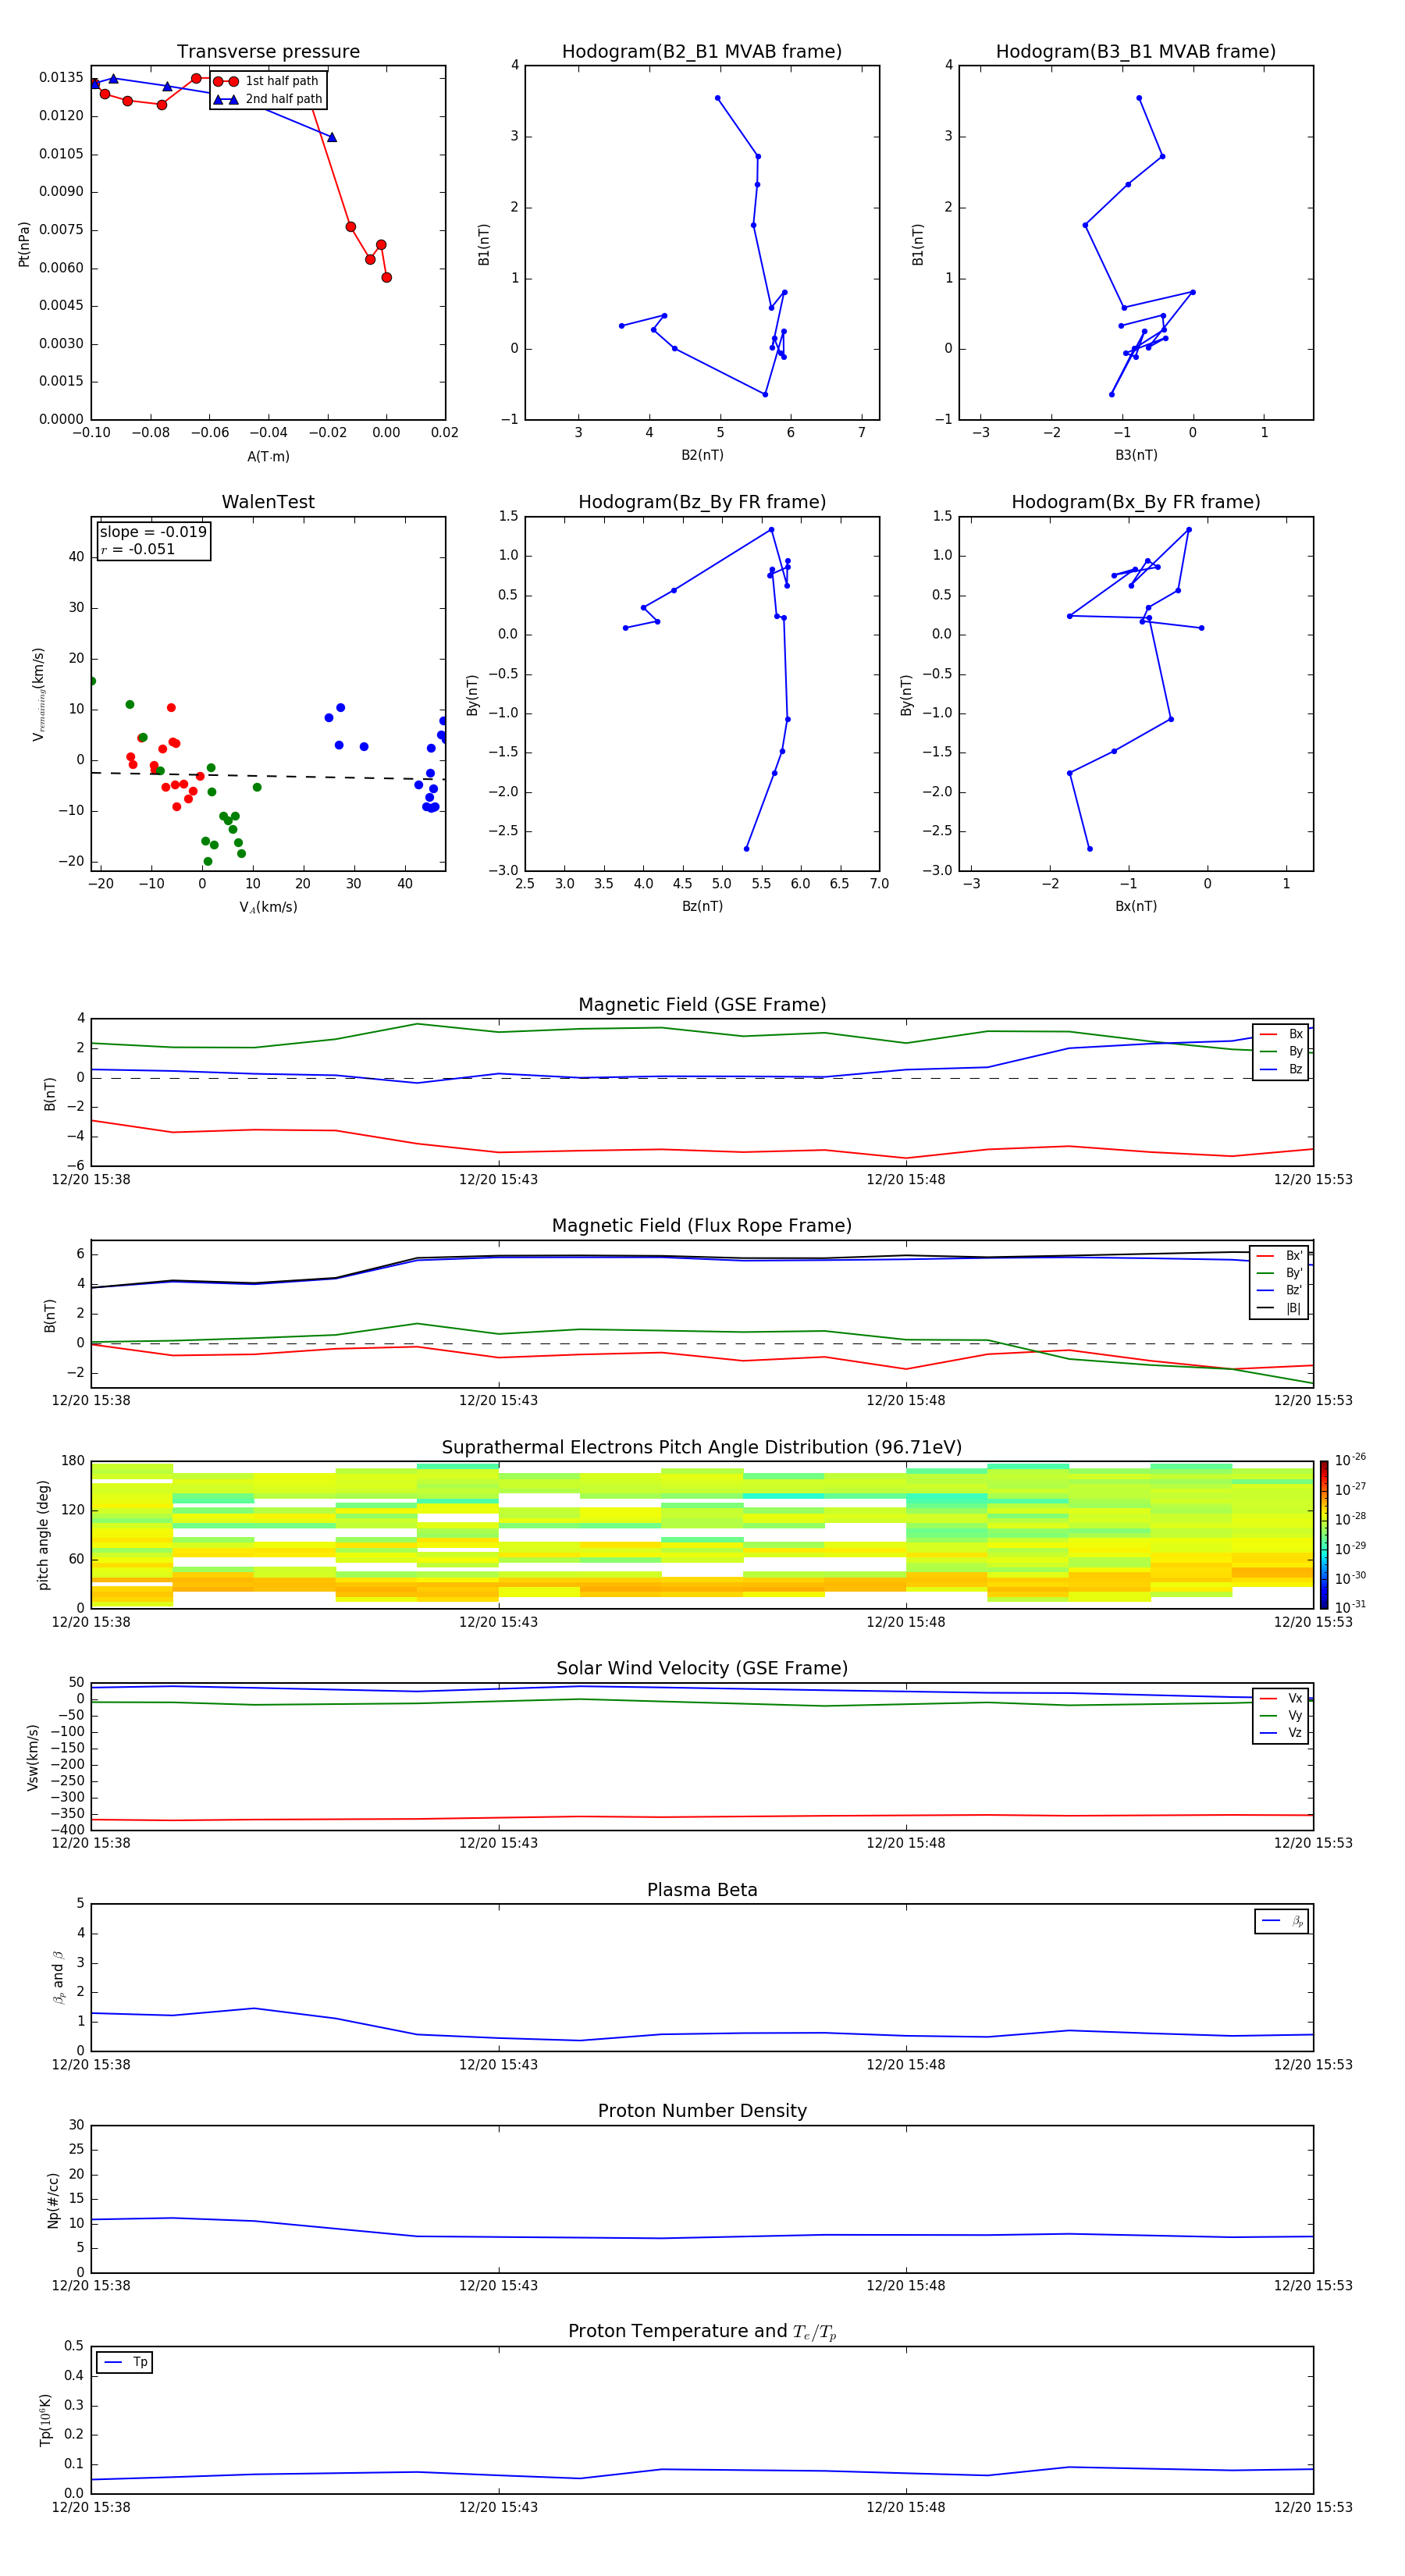Click the pitch angle colorbar

[1324, 1535]
